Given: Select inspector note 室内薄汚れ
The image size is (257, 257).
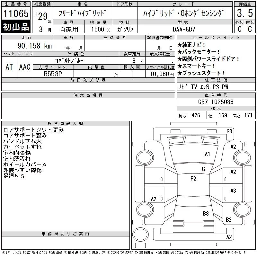Looking at the screenshot, I should pos(17,158).
